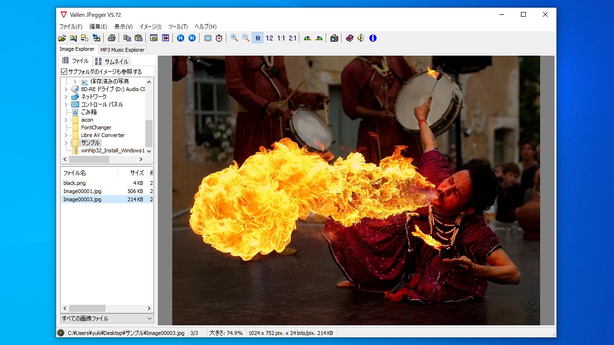This screenshot has width=614, height=345.
Task: Click the zoom out magnifier icon
Action: tap(246, 38)
